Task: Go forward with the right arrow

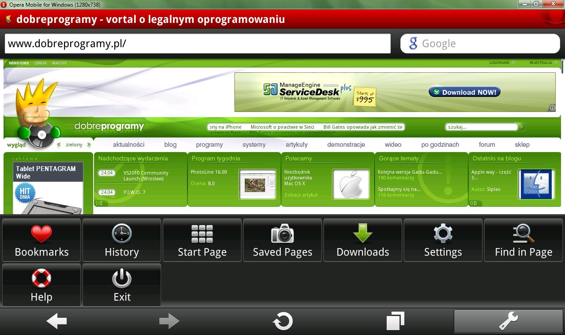Action: pos(169,321)
